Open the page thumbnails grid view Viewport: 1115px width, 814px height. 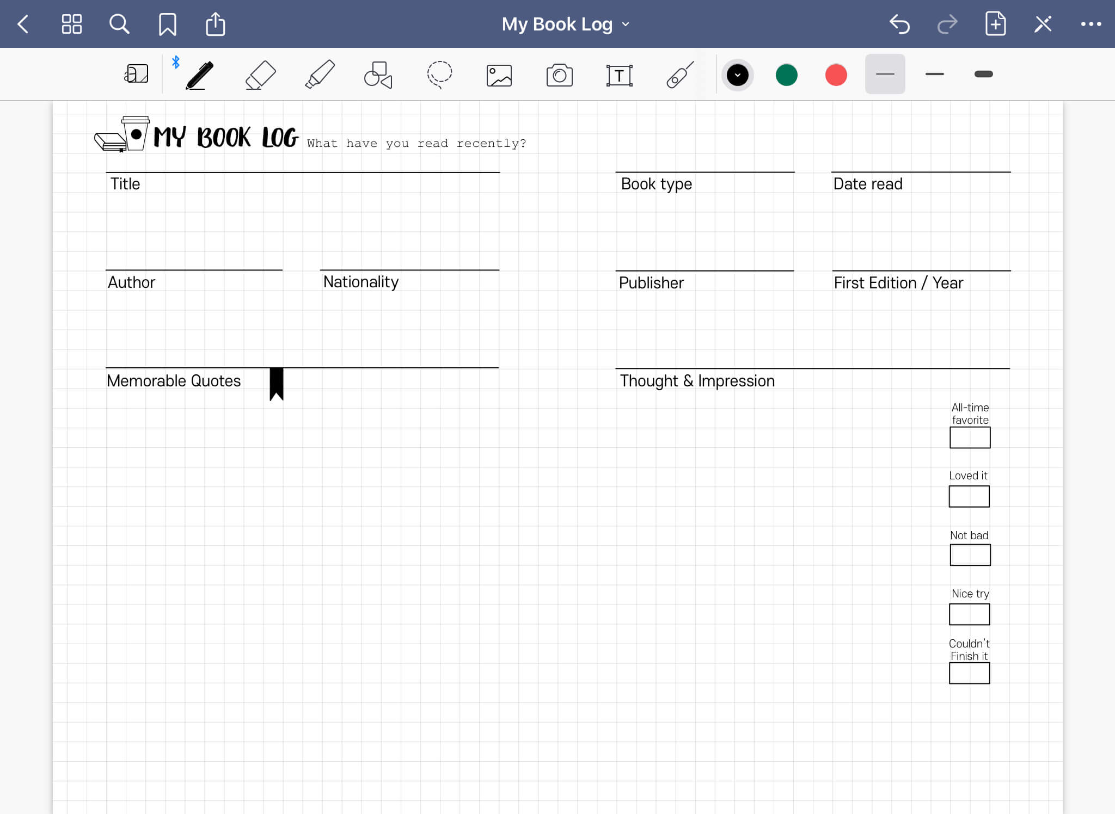click(x=71, y=24)
